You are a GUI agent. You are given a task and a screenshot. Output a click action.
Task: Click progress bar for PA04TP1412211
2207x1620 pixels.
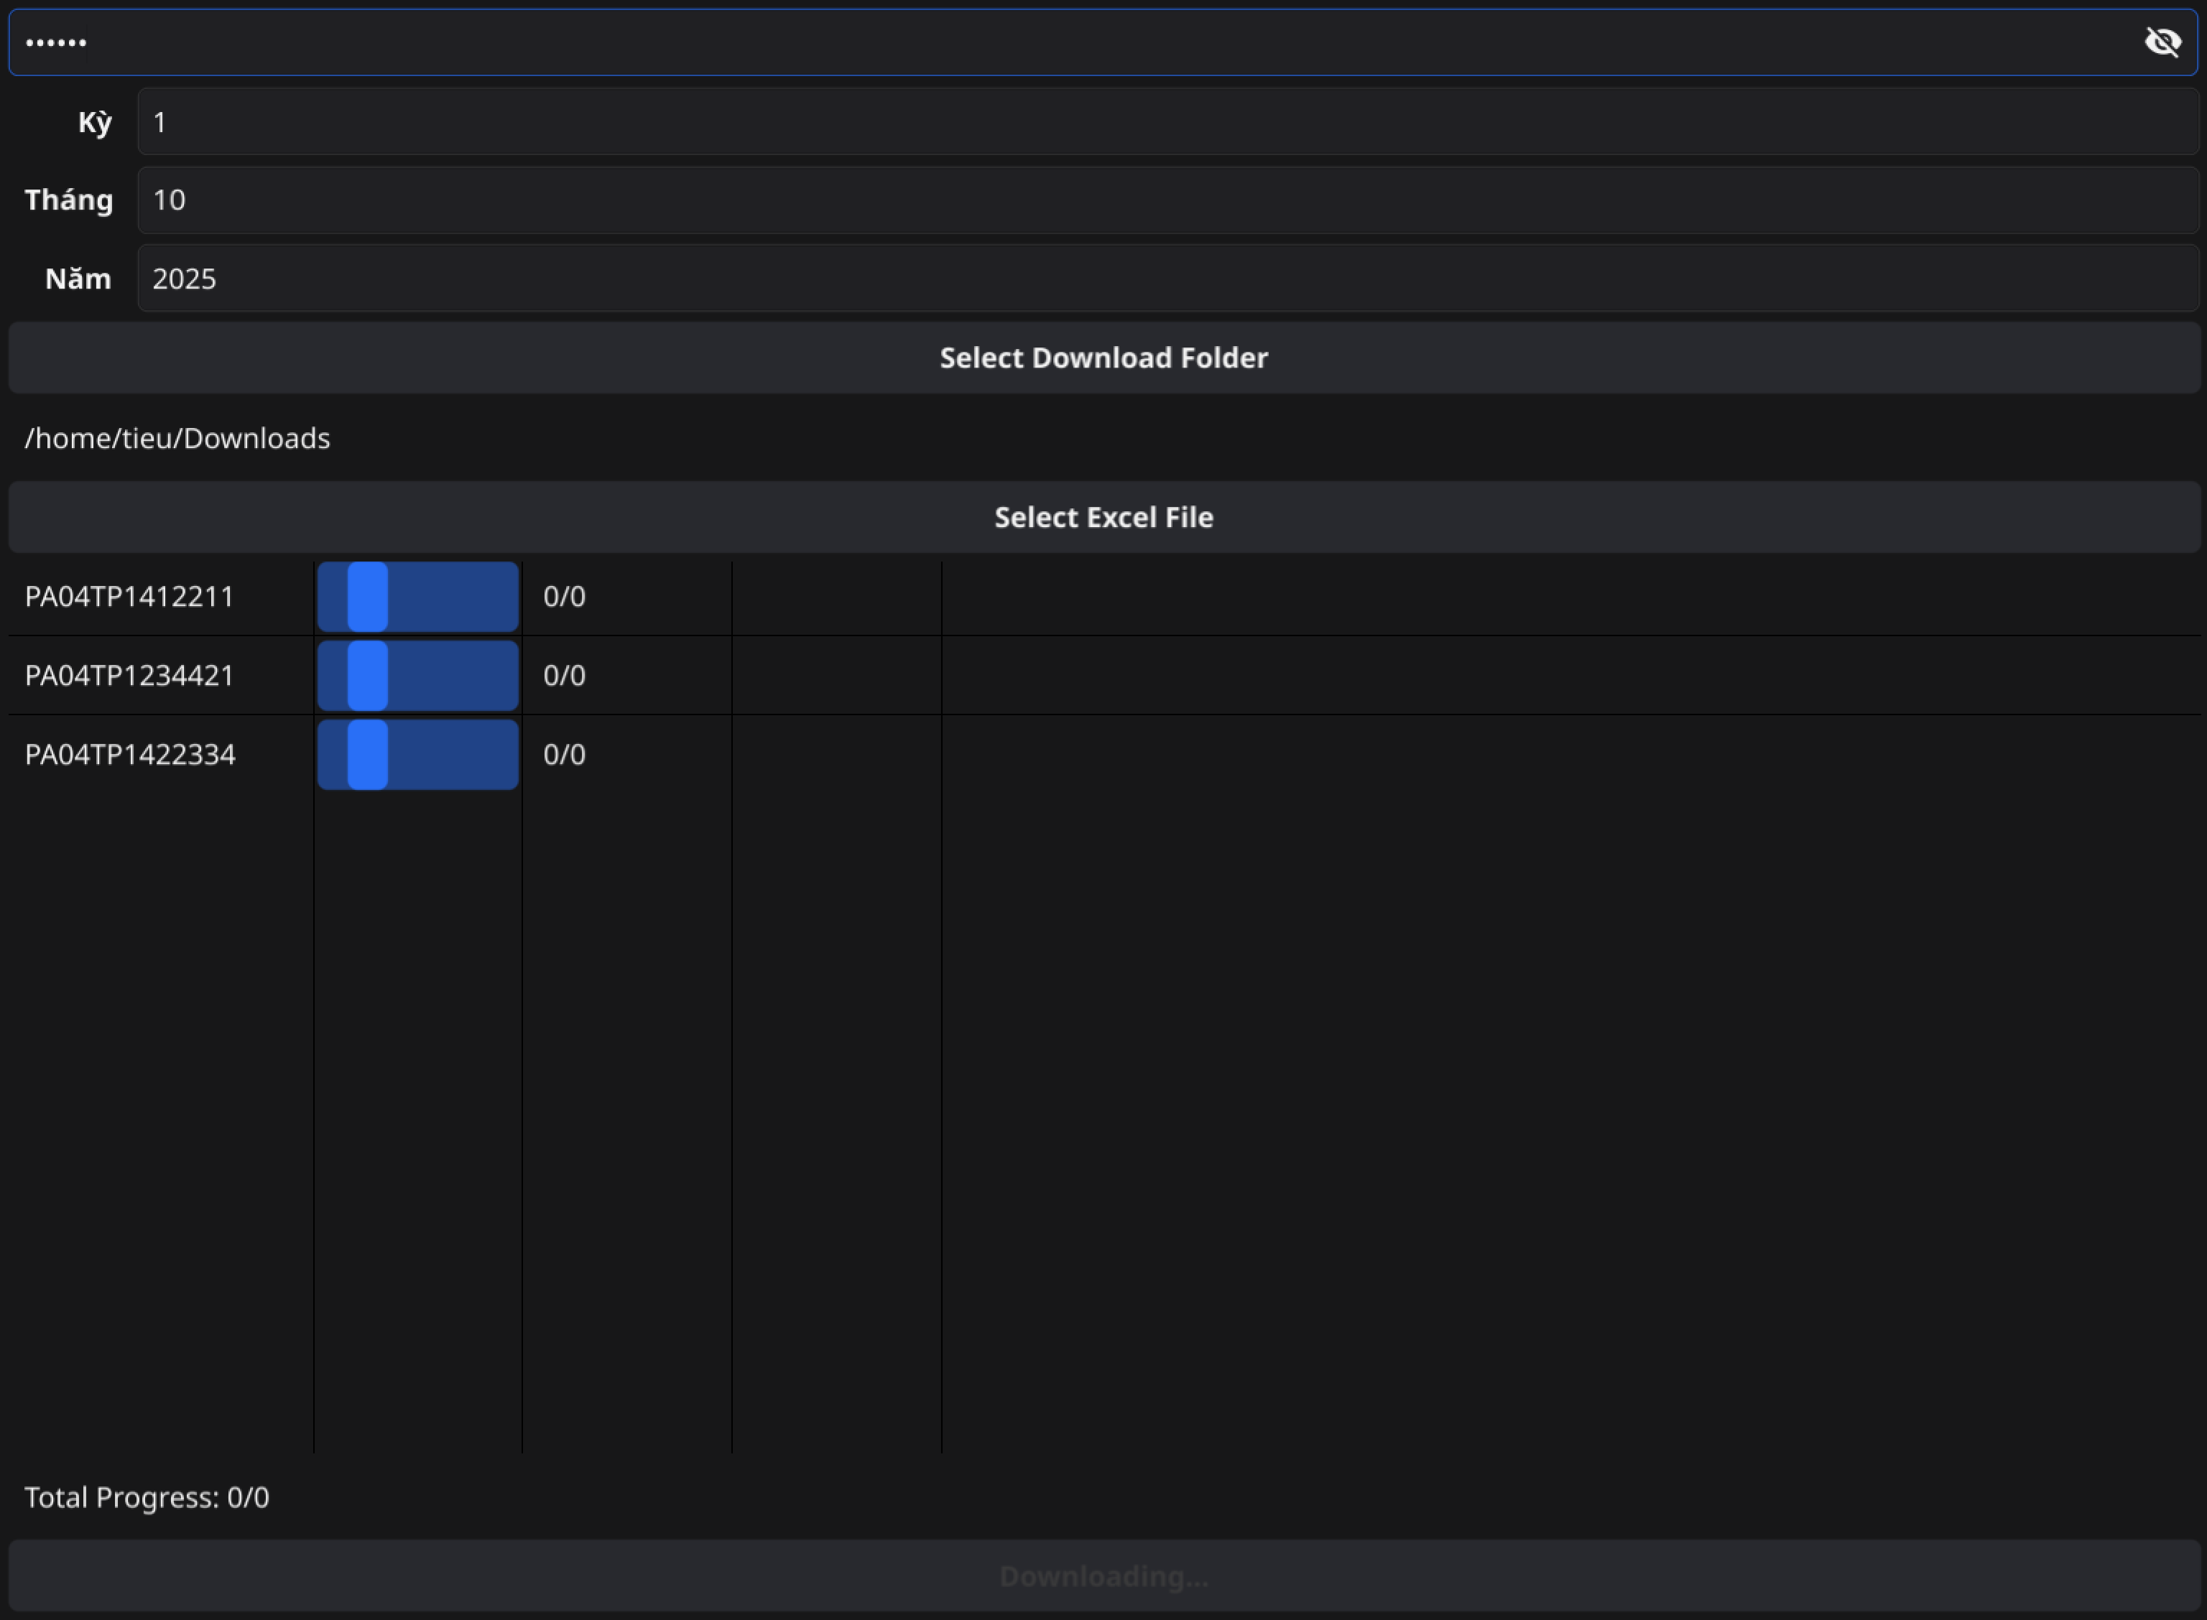click(418, 596)
